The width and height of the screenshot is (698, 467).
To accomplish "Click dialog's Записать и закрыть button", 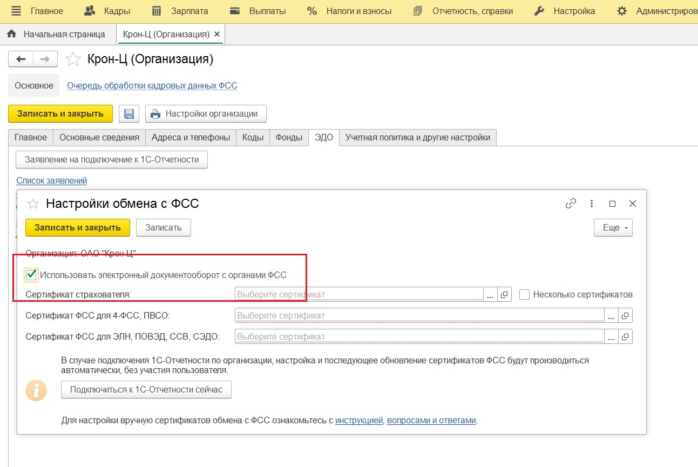I will 78,227.
